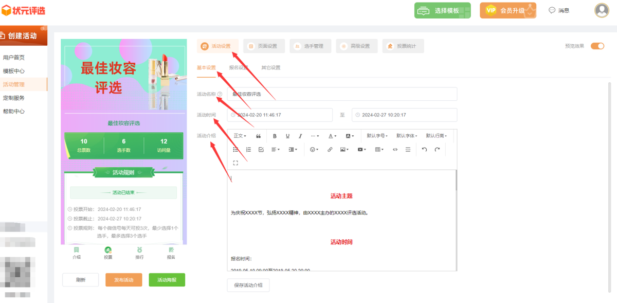Screen dimensions: 617x303
Task: Click the 活动名称 input field
Action: click(342, 94)
